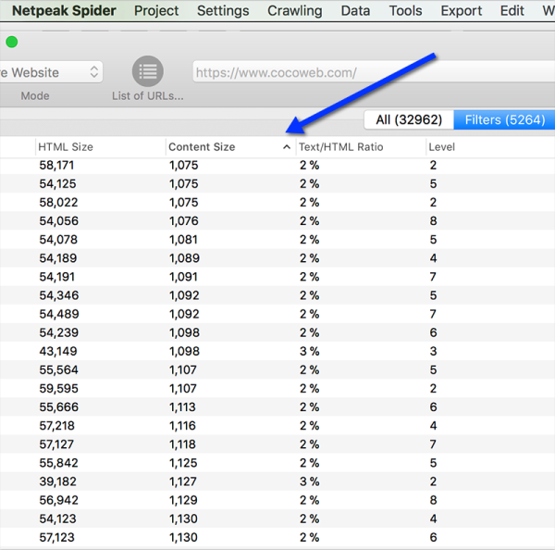Open the Export menu
Screen dimensions: 555x550
coord(461,11)
